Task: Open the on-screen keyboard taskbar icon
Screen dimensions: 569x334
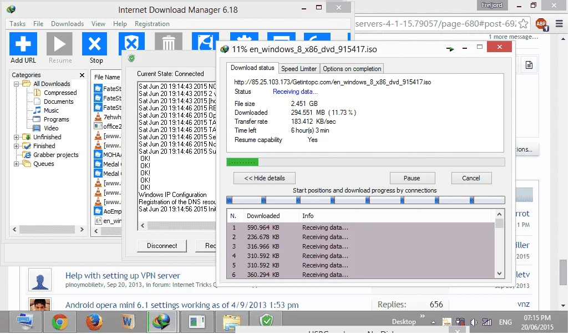Action: tap(24, 321)
